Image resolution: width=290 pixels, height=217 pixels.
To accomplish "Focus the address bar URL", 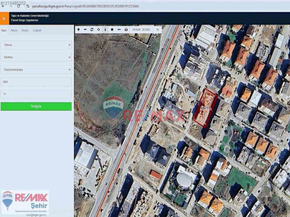I will [85, 6].
